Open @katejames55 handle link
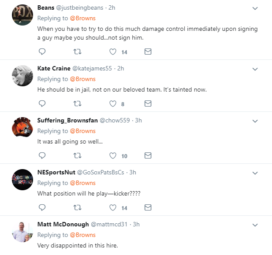 coord(92,68)
